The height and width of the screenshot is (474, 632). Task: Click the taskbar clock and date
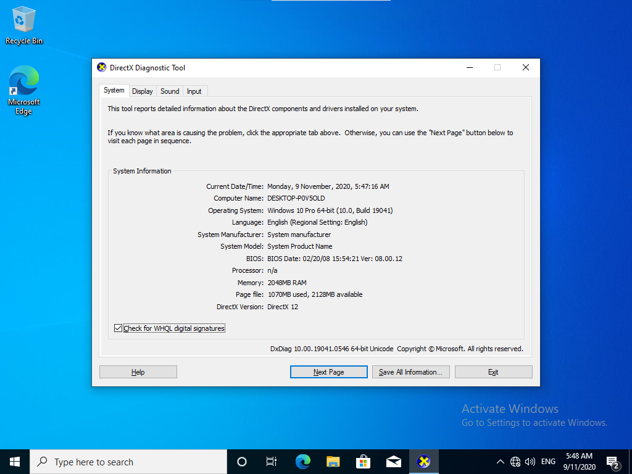click(579, 462)
